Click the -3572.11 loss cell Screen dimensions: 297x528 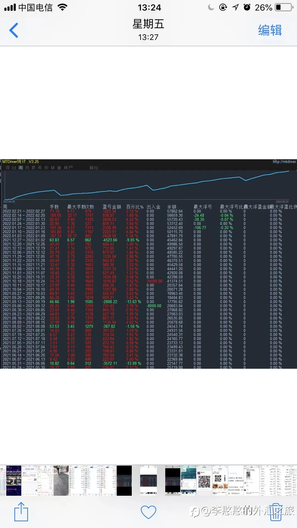(110, 364)
